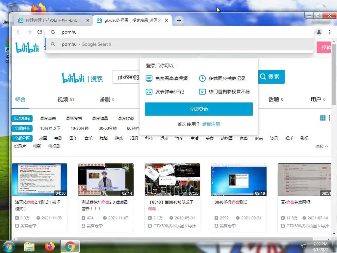
Task: Click the 立即登录 login button
Action: click(198, 109)
